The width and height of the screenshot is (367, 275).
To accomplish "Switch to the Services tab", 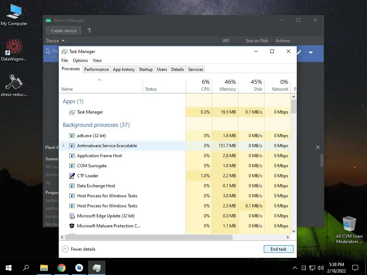I will [196, 69].
